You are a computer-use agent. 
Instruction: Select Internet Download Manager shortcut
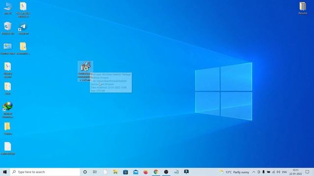tap(8, 110)
